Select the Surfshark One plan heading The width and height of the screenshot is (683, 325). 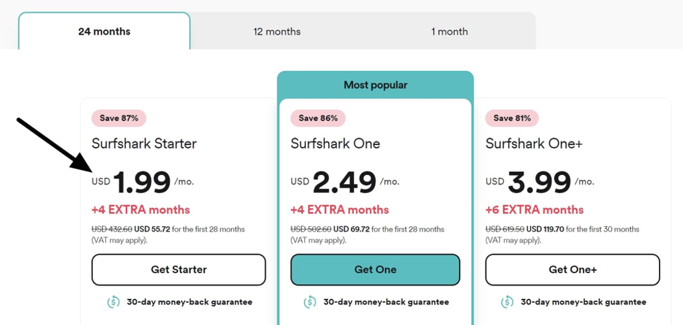[x=335, y=144]
